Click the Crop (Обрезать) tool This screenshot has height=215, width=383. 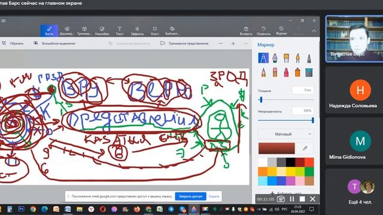[x=13, y=43]
